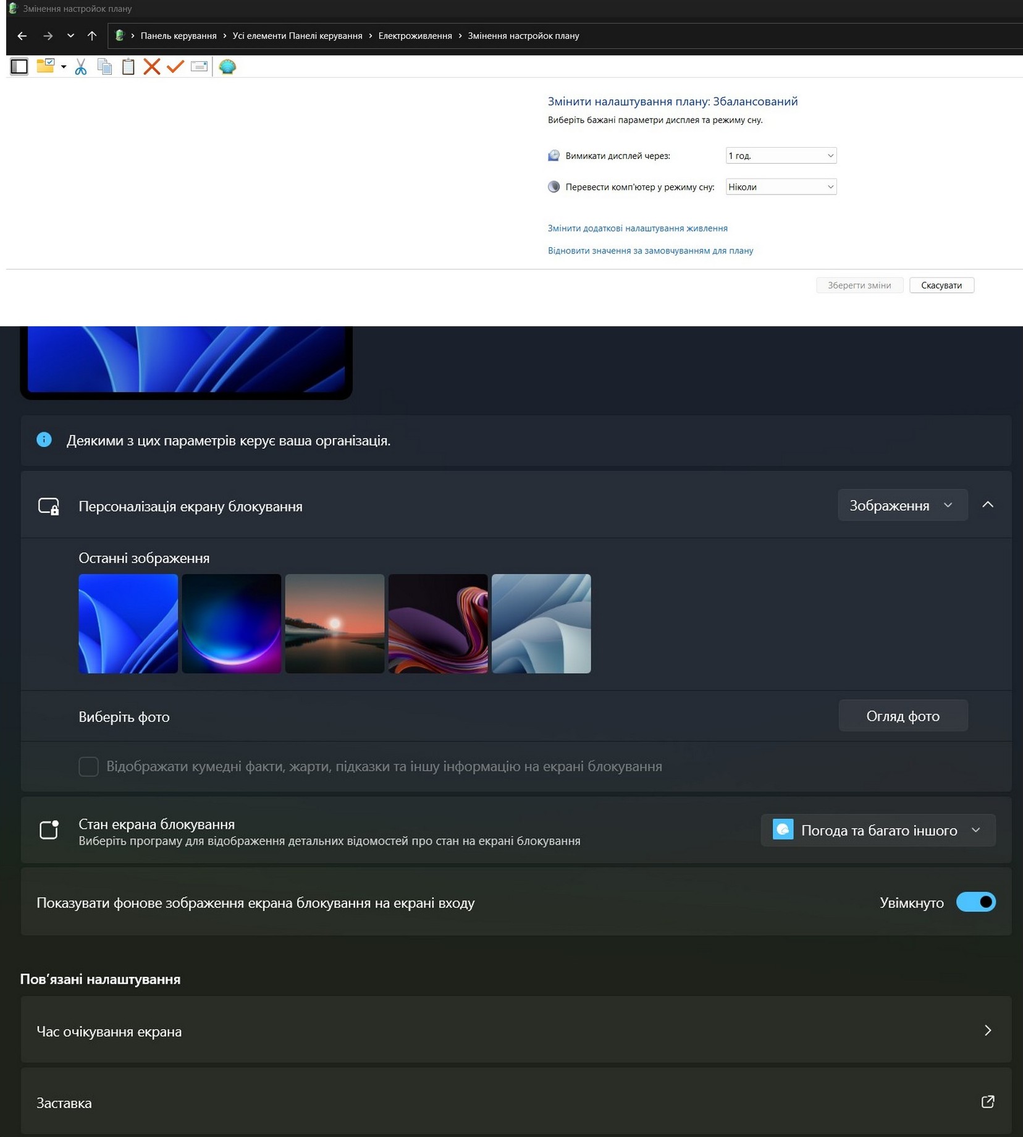Disable lock screen background on sign-in toggle
Image resolution: width=1023 pixels, height=1137 pixels.
pyautogui.click(x=975, y=902)
